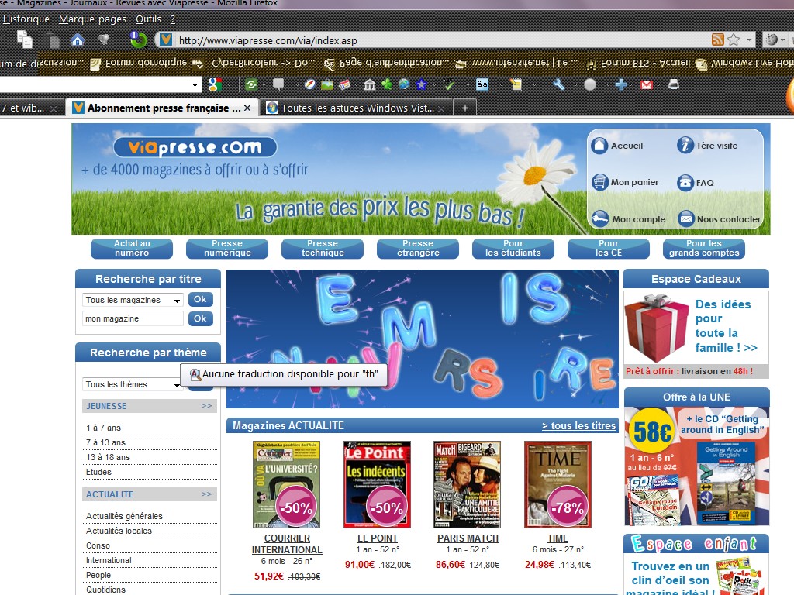
Task: Open the tous les titres link
Action: 578,425
